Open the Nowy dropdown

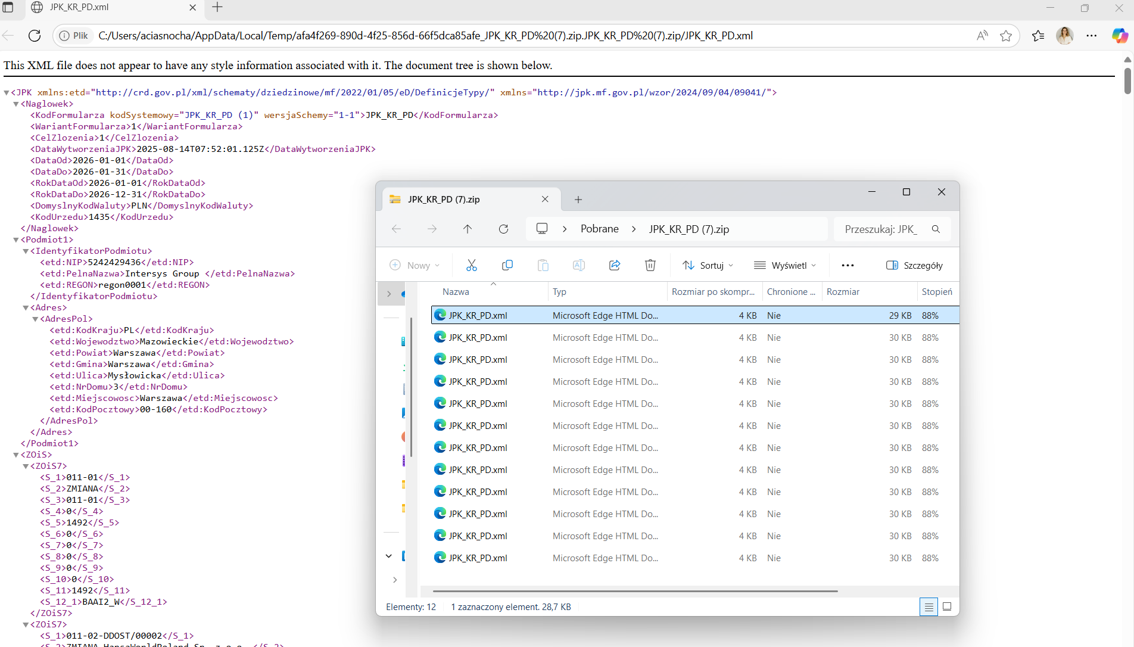[x=415, y=265]
